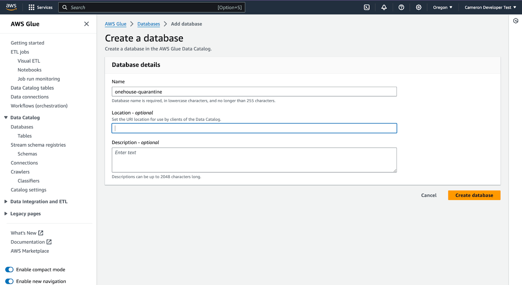
Task: Open the info panel icon at the right edge
Action: click(x=515, y=21)
